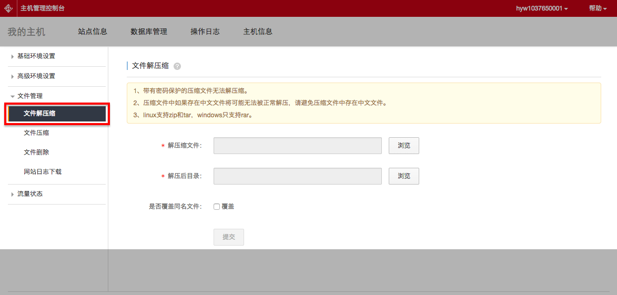Viewport: 617px width, 295px height.
Task: Enable the 覆盖 same-name files checkbox
Action: [217, 207]
